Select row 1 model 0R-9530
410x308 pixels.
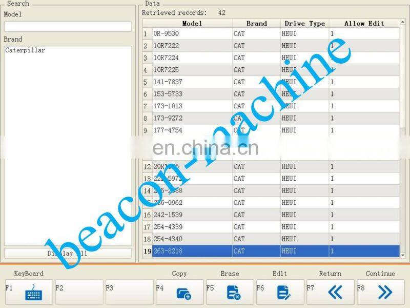[x=192, y=34]
